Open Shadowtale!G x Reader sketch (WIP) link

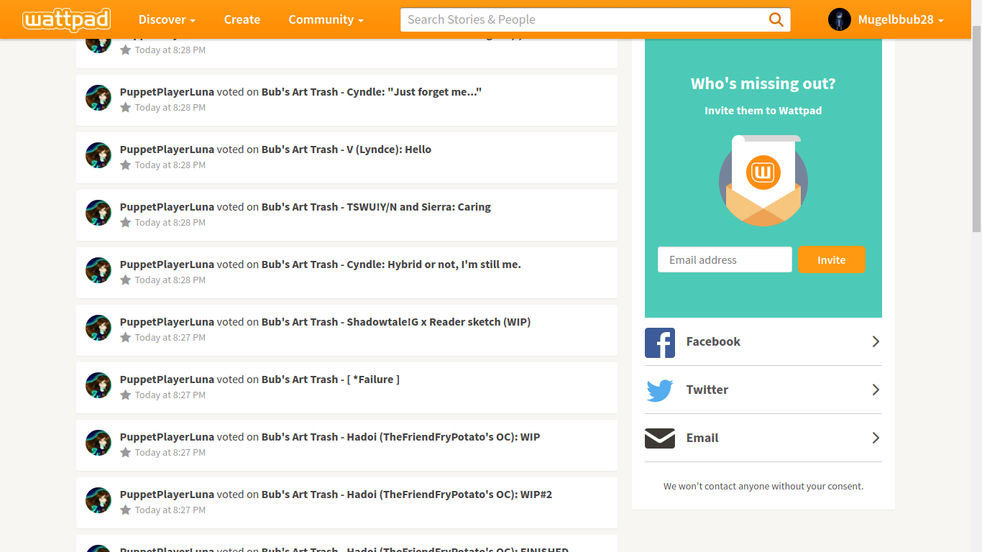click(x=395, y=322)
